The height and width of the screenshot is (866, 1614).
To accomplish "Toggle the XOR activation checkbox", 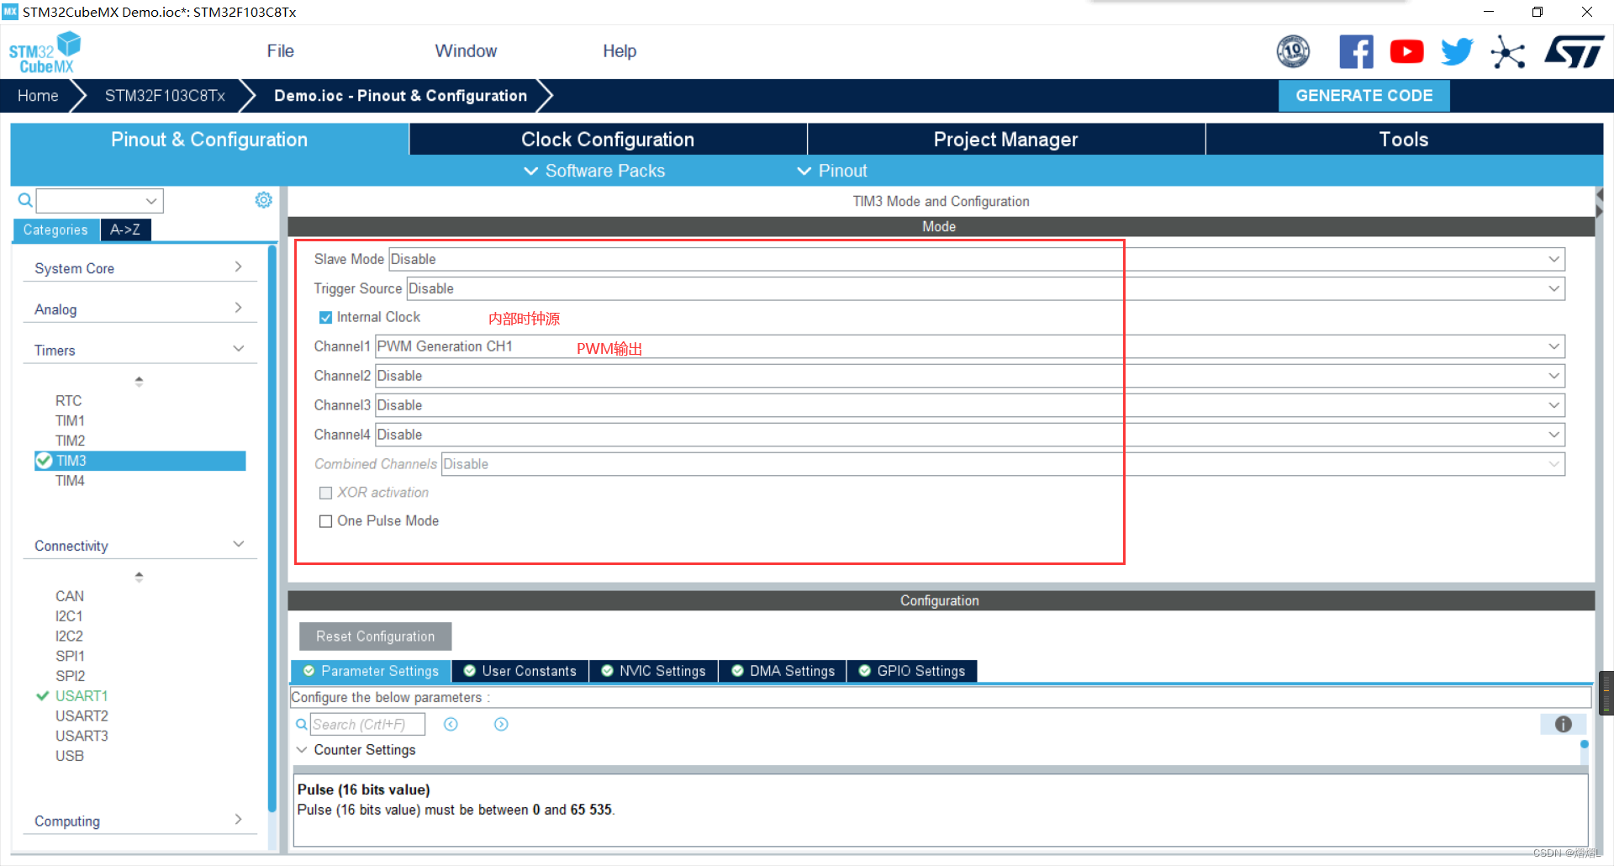I will (x=325, y=493).
